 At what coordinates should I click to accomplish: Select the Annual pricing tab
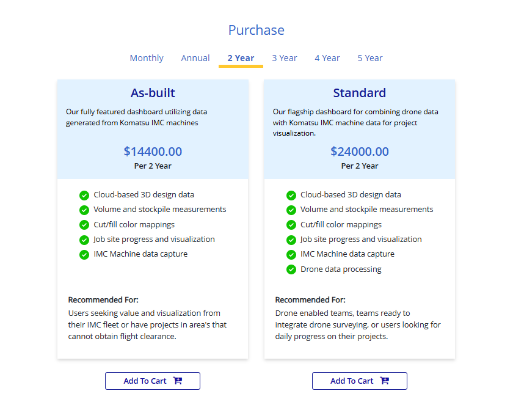click(x=195, y=58)
